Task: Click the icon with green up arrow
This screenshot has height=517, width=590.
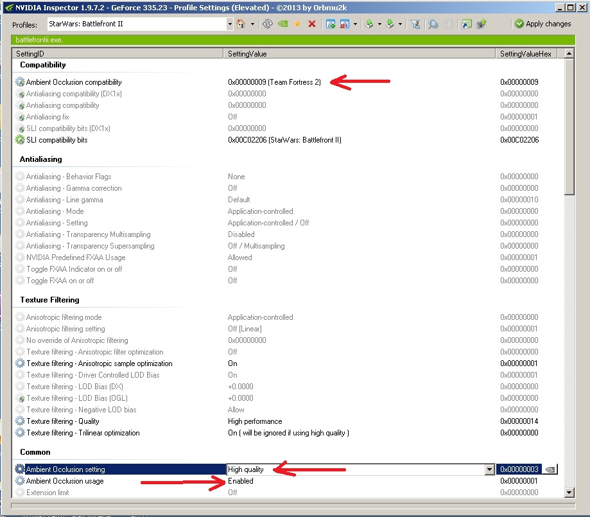Action: 481,24
